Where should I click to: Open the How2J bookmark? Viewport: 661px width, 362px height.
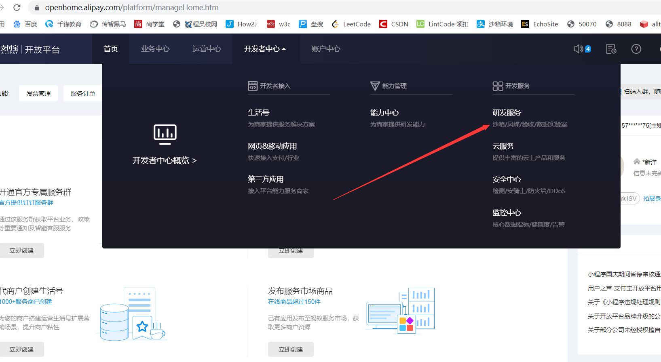[x=241, y=24]
